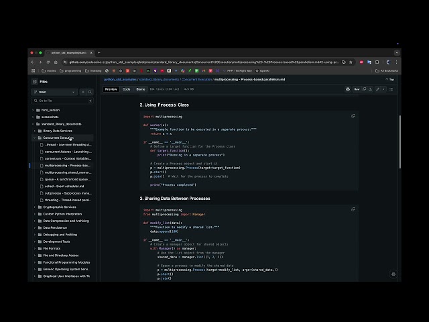Click the browser address bar URL

click(x=204, y=62)
